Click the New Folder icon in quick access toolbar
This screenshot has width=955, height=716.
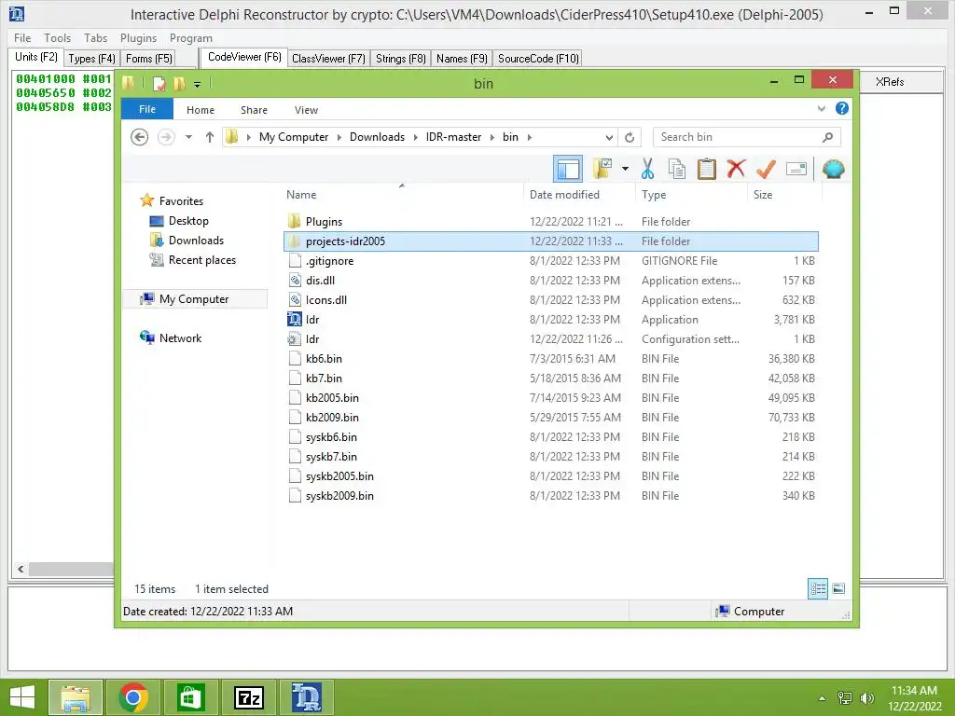179,83
